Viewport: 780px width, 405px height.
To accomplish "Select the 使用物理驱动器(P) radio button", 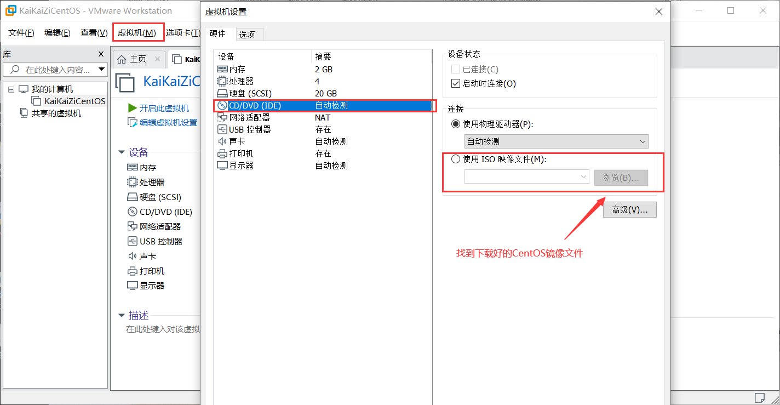I will tap(456, 124).
